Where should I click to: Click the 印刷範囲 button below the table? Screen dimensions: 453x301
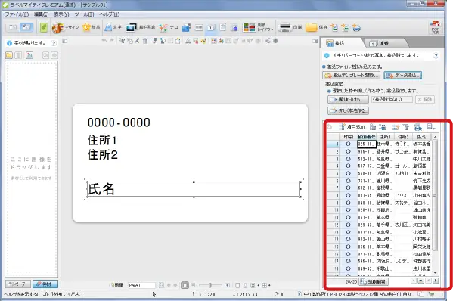pyautogui.click(x=374, y=281)
